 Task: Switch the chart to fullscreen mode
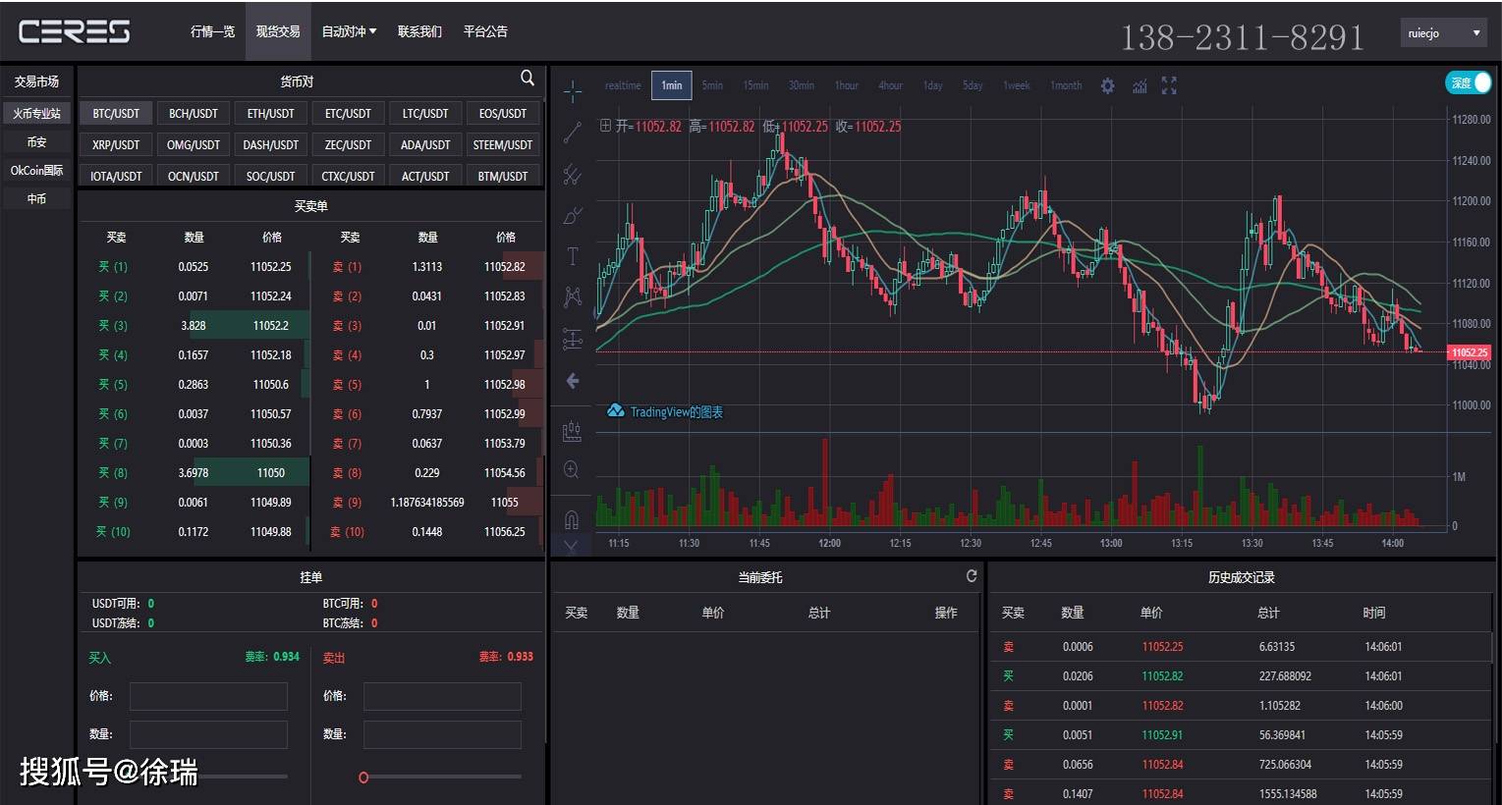pyautogui.click(x=1169, y=85)
